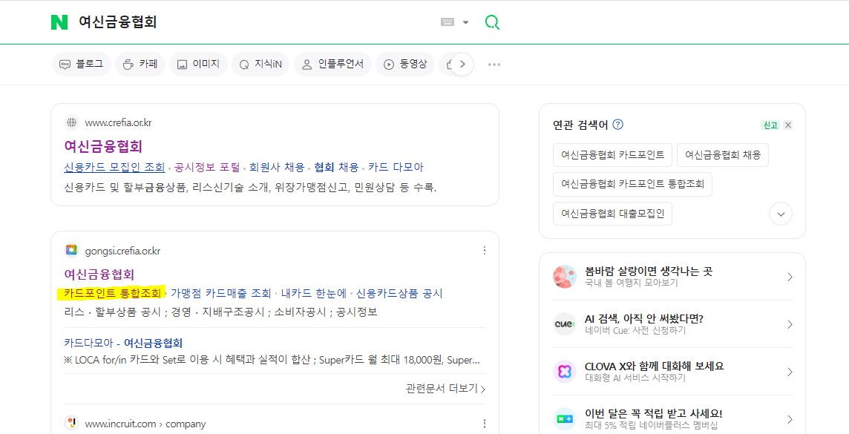Click description text 신용카드 및 할부금융상품
Image resolution: width=849 pixels, height=434 pixels.
[125, 188]
